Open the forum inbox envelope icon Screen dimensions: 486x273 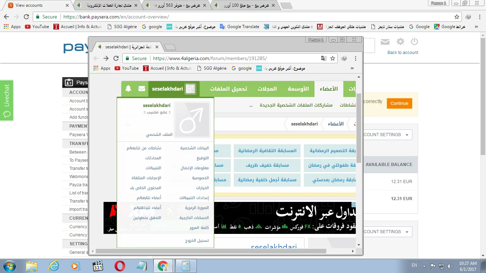point(142,89)
